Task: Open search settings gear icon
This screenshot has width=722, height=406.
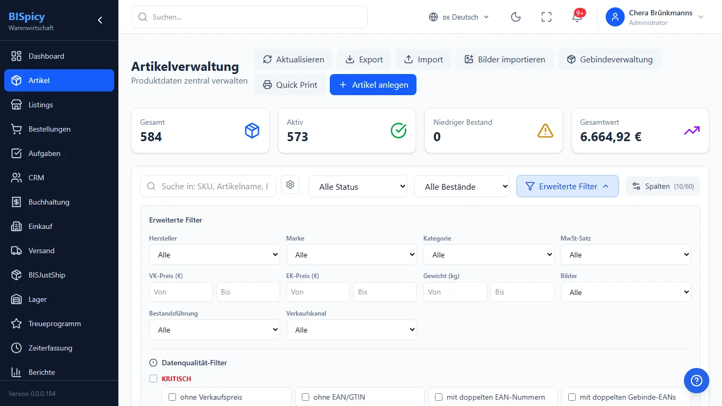Action: [x=290, y=184]
